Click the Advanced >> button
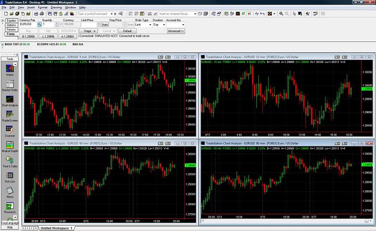 pos(176,31)
